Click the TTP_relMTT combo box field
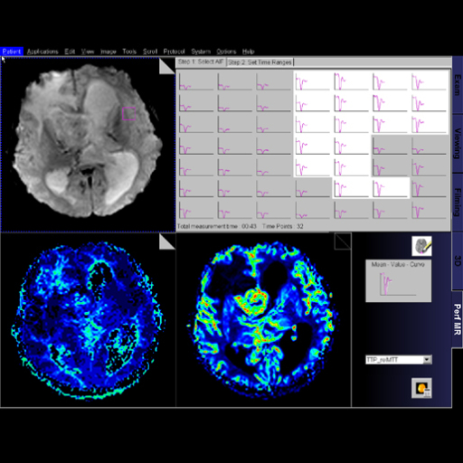The width and height of the screenshot is (463, 463). [399, 360]
